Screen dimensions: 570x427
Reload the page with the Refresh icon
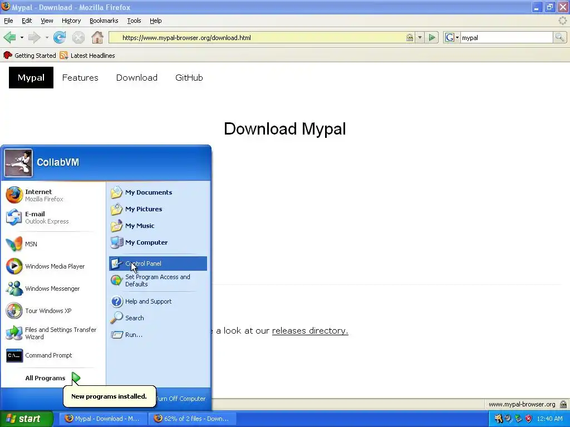pos(60,37)
